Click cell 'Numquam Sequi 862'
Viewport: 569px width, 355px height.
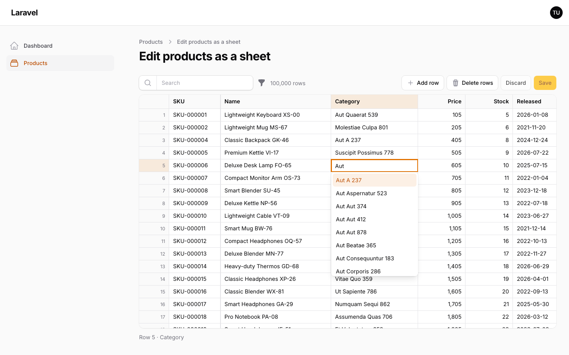(375, 304)
